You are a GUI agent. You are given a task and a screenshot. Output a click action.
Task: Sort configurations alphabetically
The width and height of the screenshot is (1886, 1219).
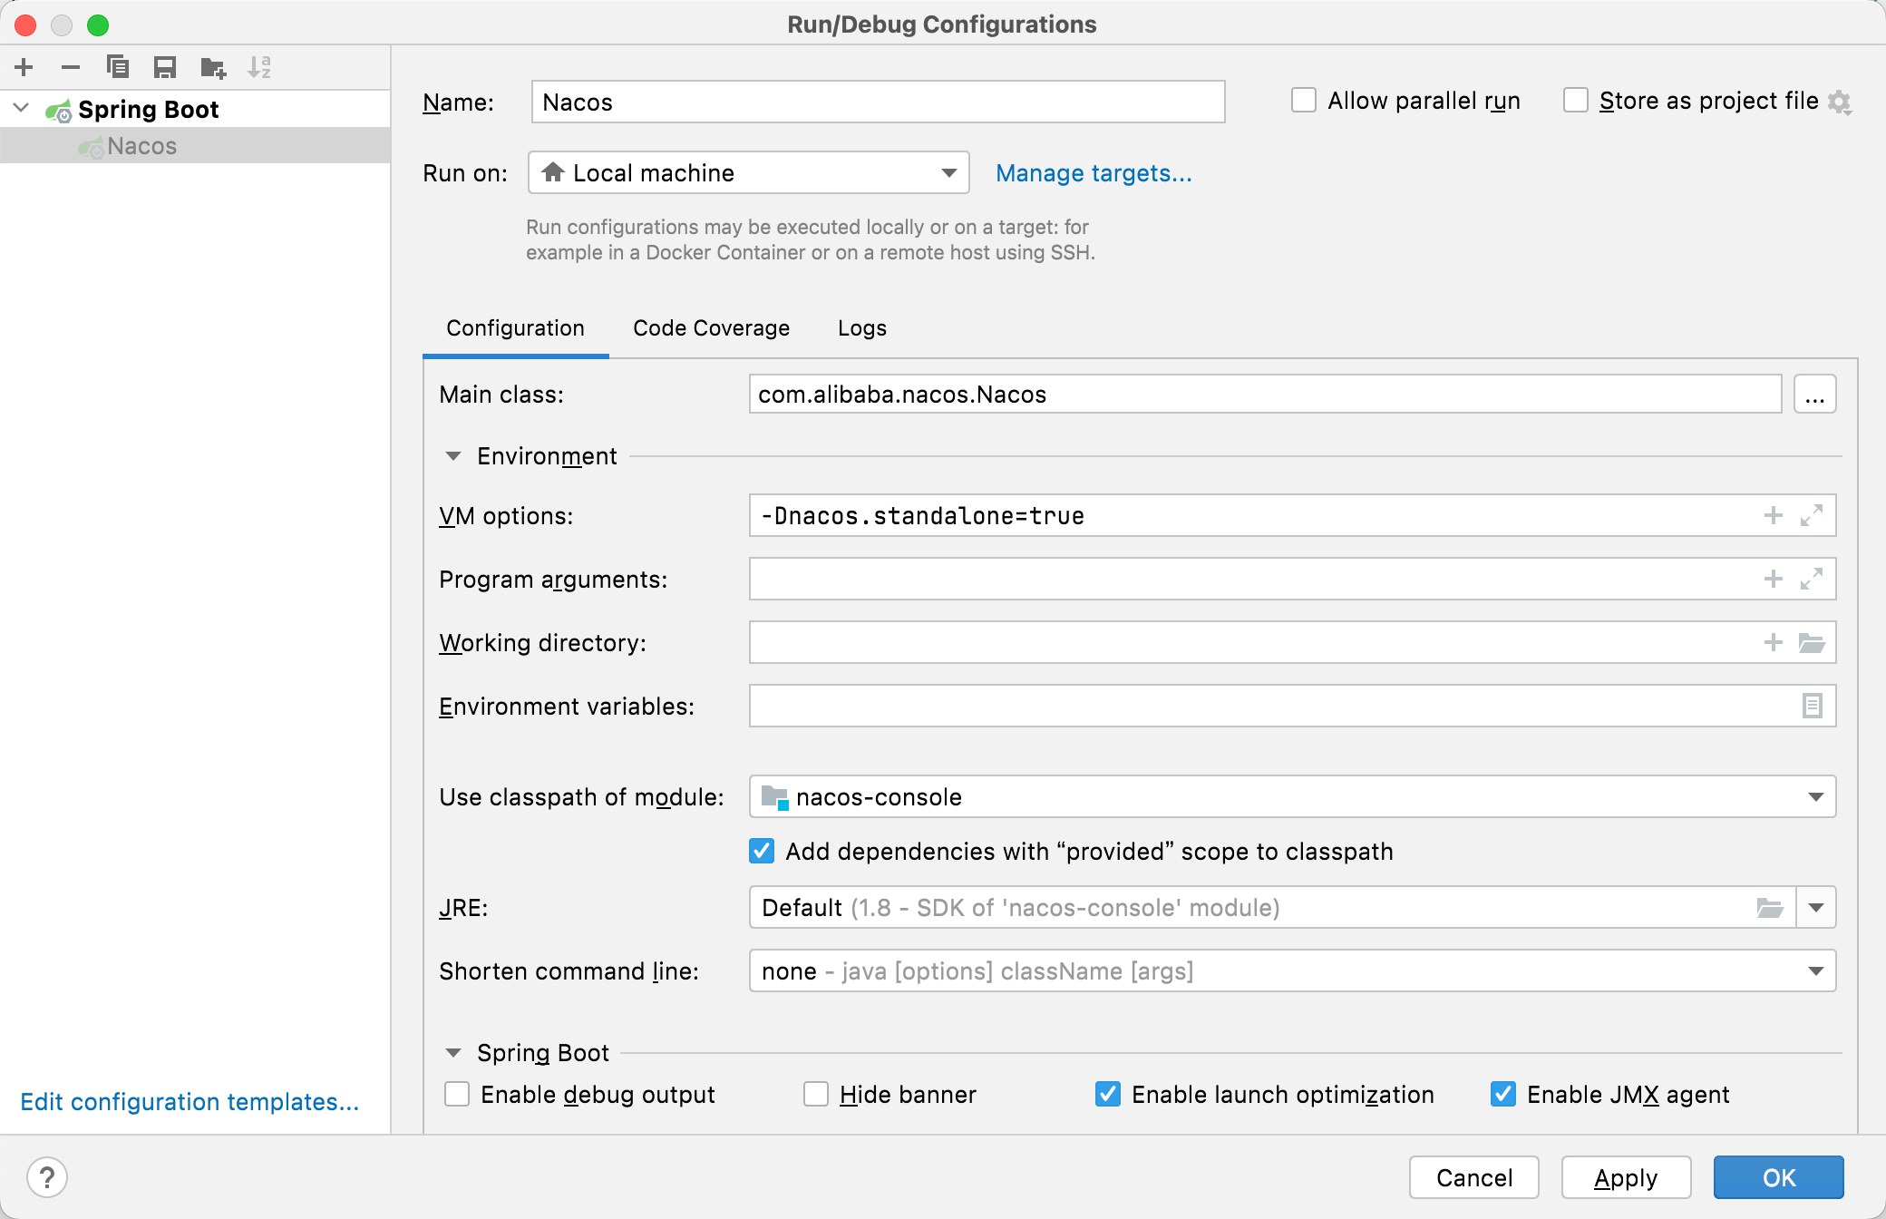[259, 67]
